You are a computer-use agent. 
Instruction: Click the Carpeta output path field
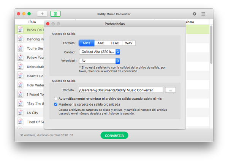point(120,90)
